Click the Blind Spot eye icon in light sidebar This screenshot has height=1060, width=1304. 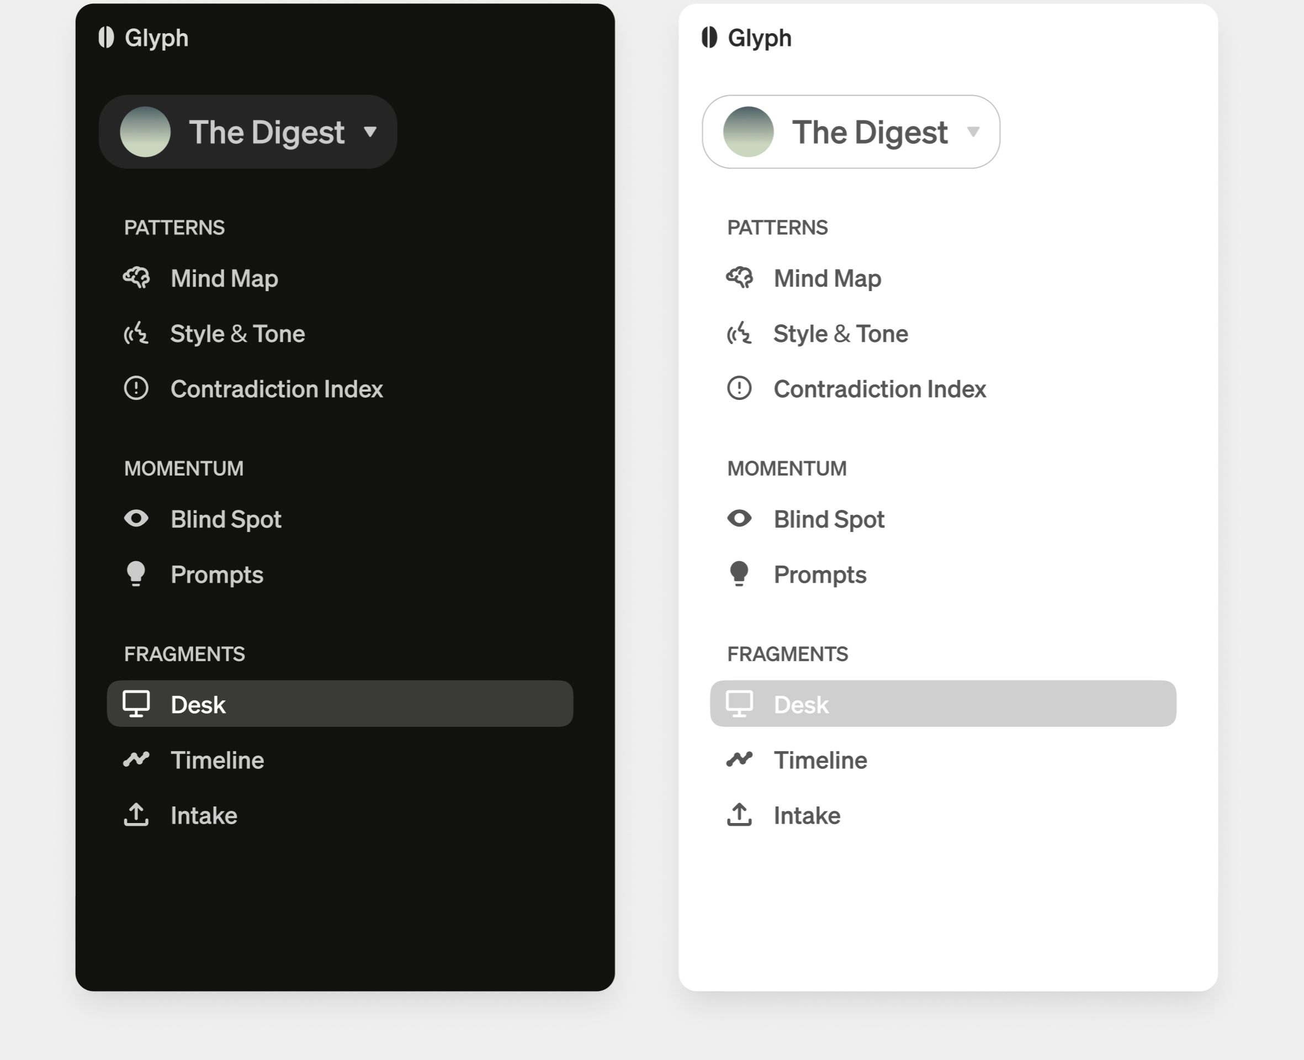point(739,518)
